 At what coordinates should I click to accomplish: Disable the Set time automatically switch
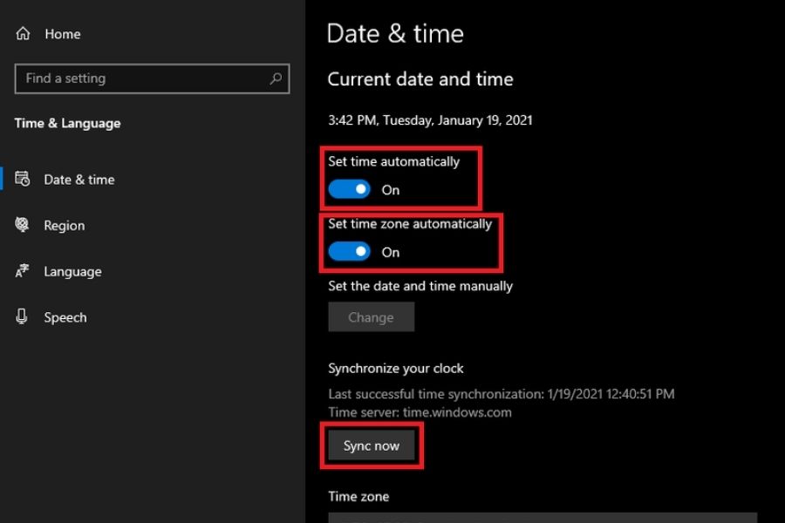[350, 189]
